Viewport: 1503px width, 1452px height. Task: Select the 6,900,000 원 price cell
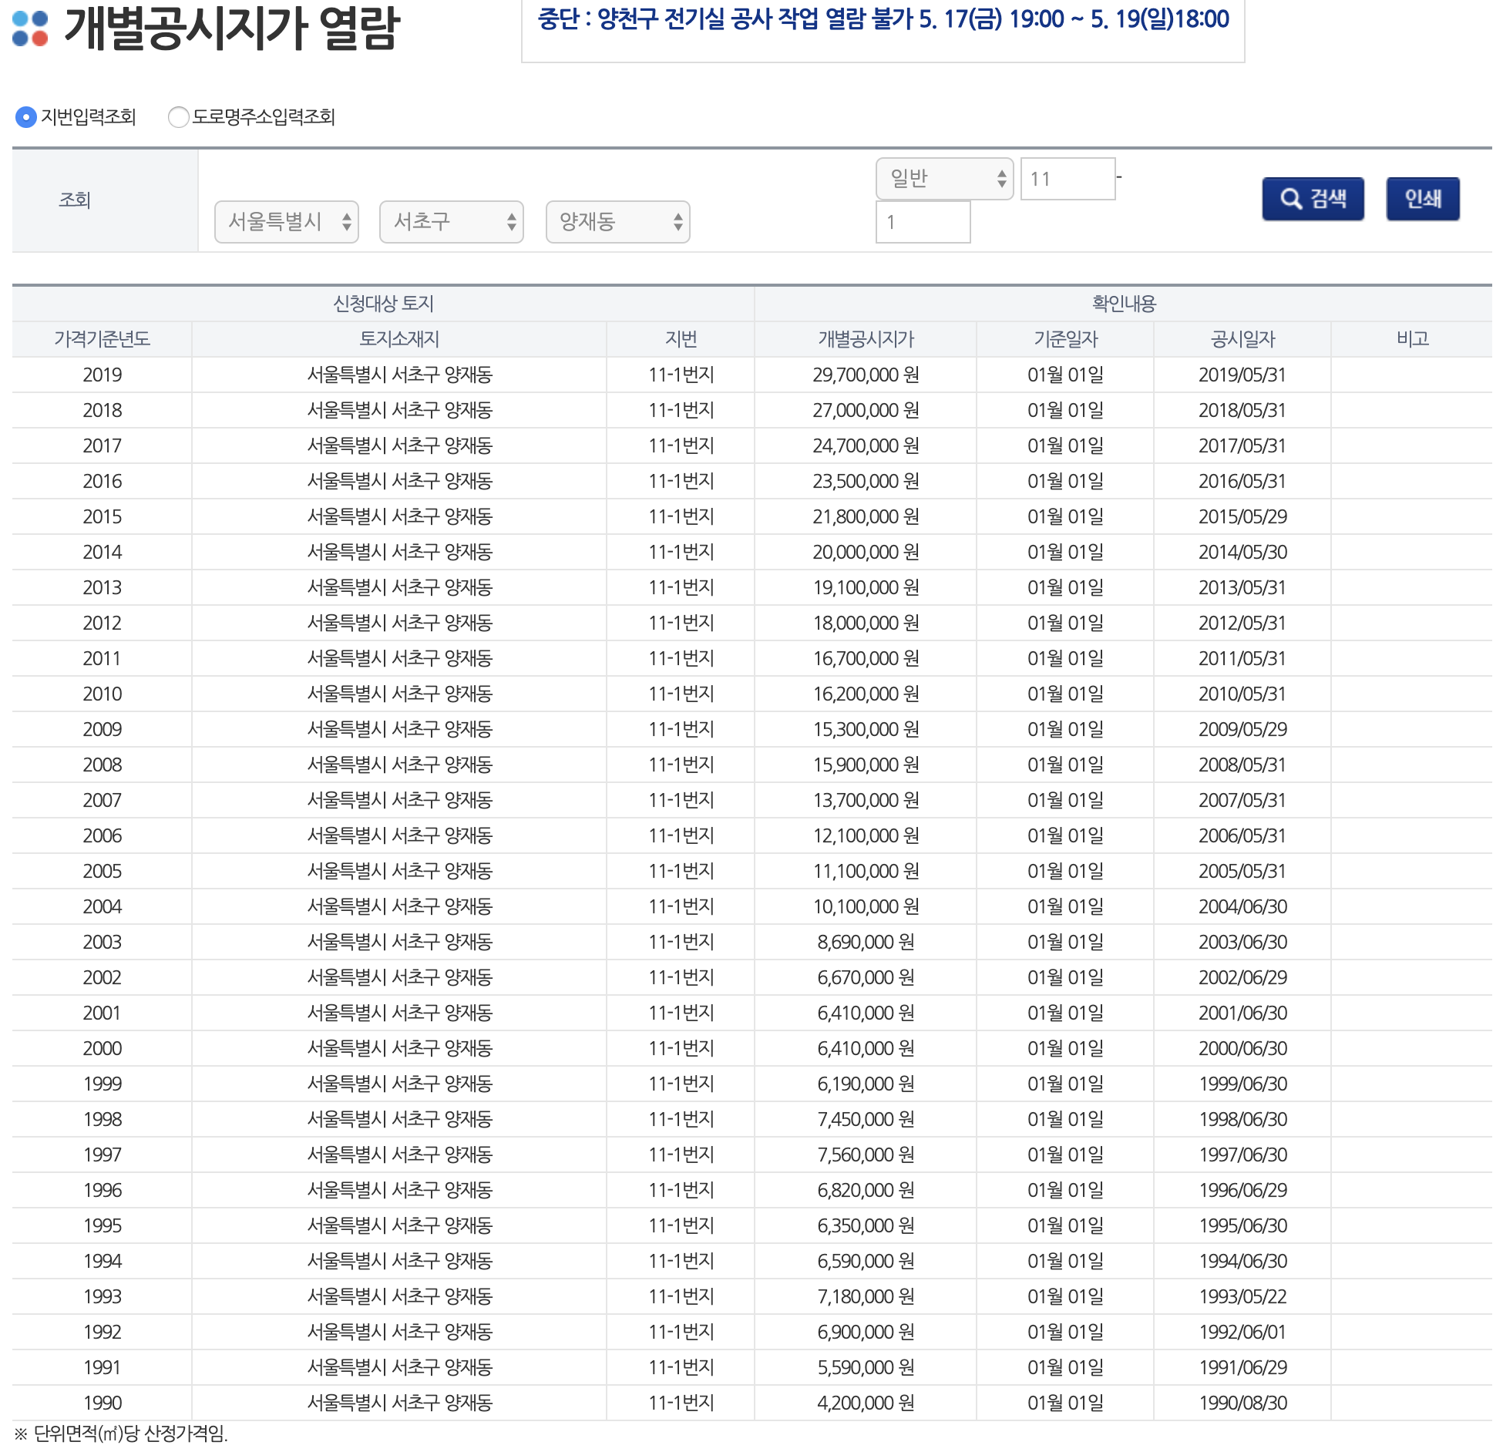[x=866, y=1332]
